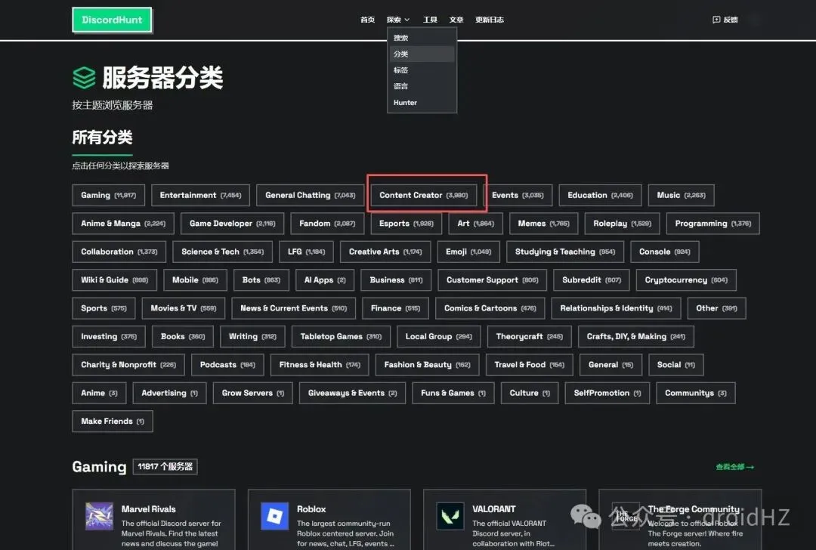The height and width of the screenshot is (550, 816).
Task: Open the Content Creator category
Action: pos(423,195)
